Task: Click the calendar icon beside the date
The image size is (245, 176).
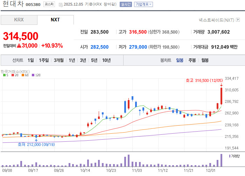Action: (61, 5)
